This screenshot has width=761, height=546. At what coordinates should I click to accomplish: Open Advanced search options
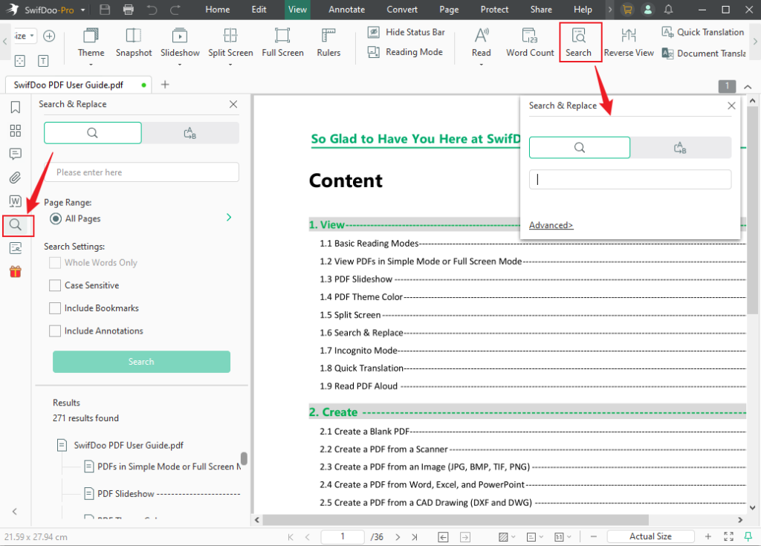tap(551, 224)
